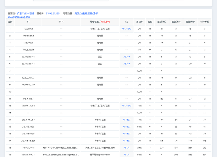The image size is (217, 157).
Task: Select IP cell 192.168.66.1
Action: (x=28, y=36)
